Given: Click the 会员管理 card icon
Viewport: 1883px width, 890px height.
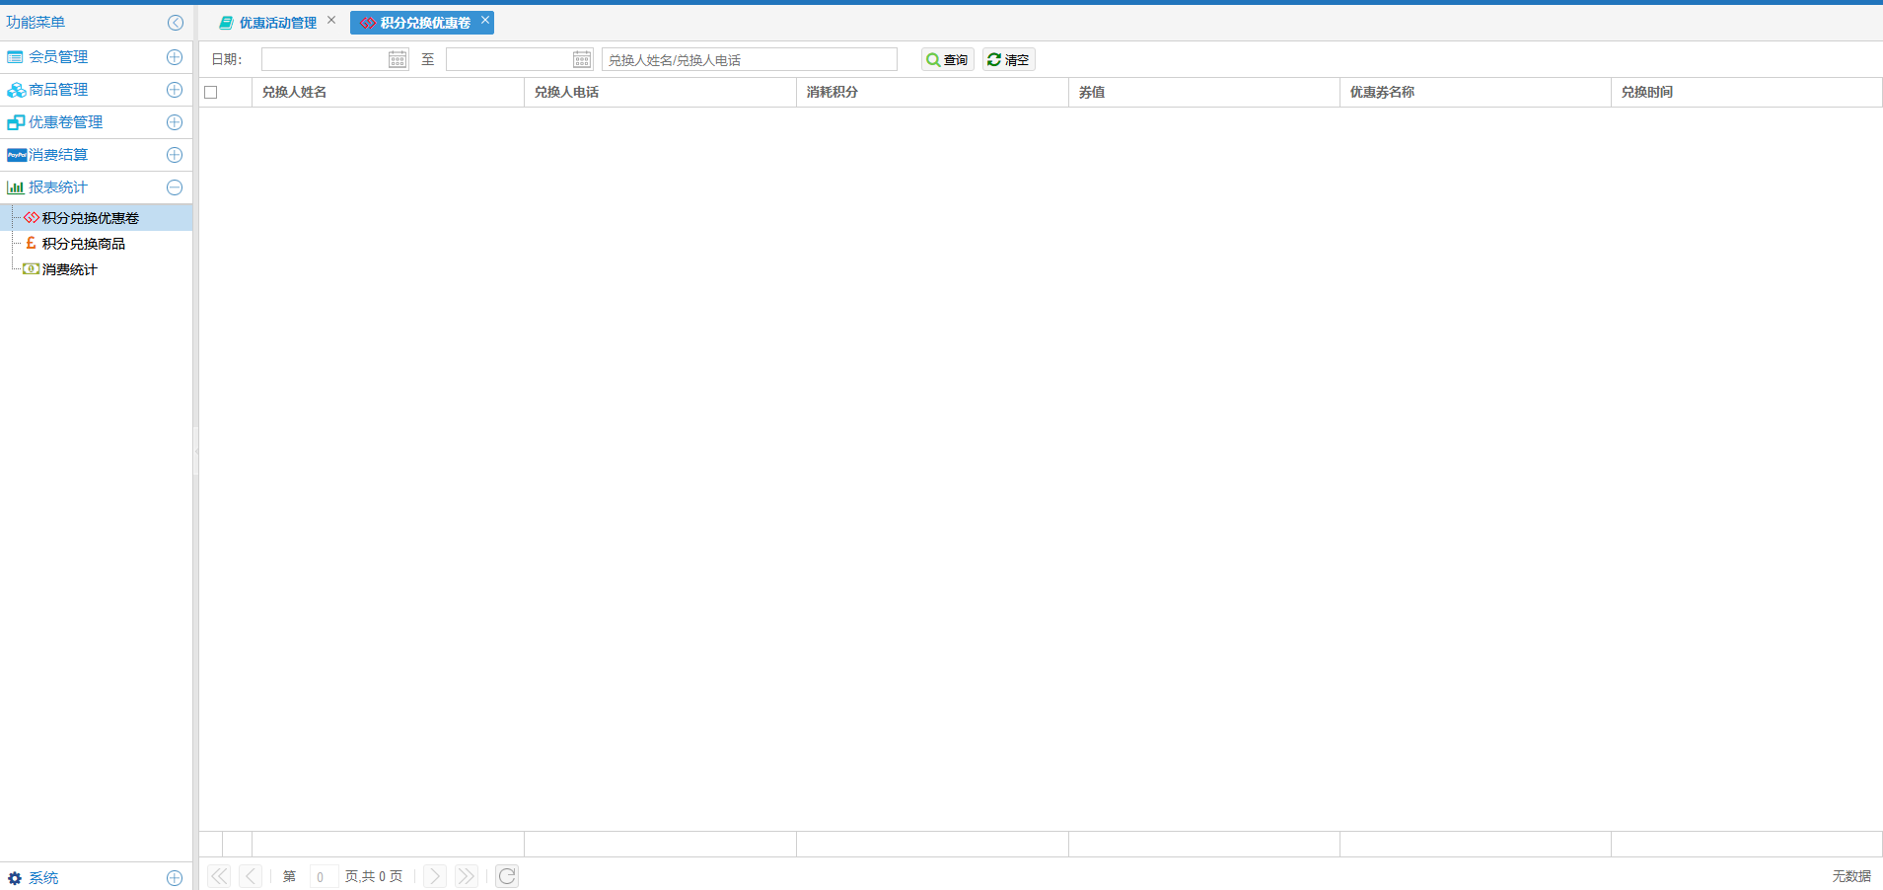Looking at the screenshot, I should click(x=15, y=57).
